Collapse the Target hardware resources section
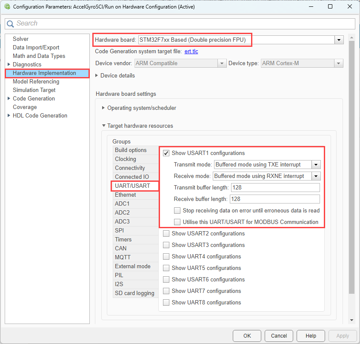The height and width of the screenshot is (344, 360). (x=103, y=126)
